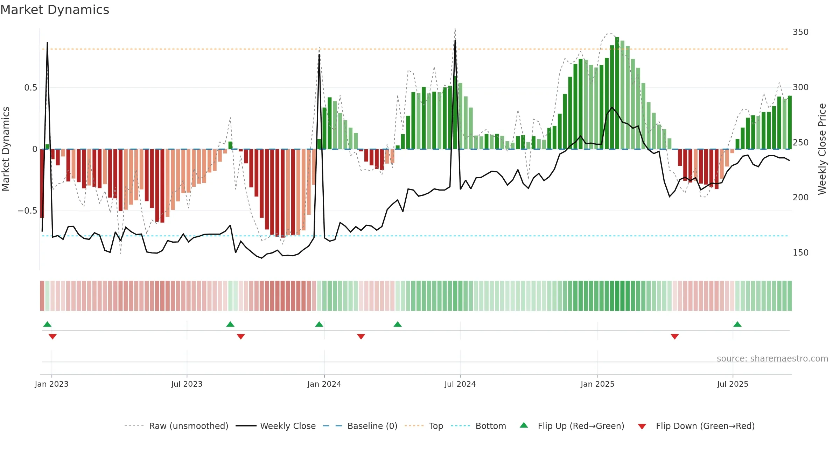Click the −0.5 left axis tick label

coord(28,211)
